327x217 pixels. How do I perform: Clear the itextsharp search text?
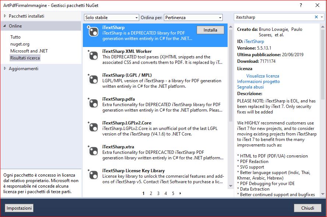[316, 17]
